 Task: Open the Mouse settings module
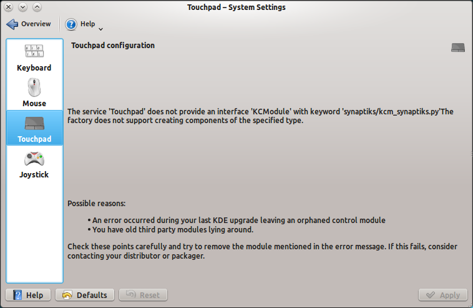tap(34, 87)
